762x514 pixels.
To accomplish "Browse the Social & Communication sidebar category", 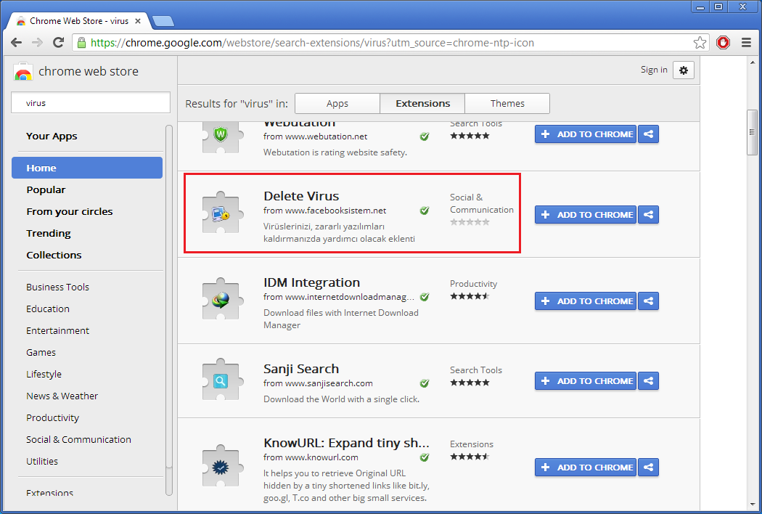I will pos(78,440).
